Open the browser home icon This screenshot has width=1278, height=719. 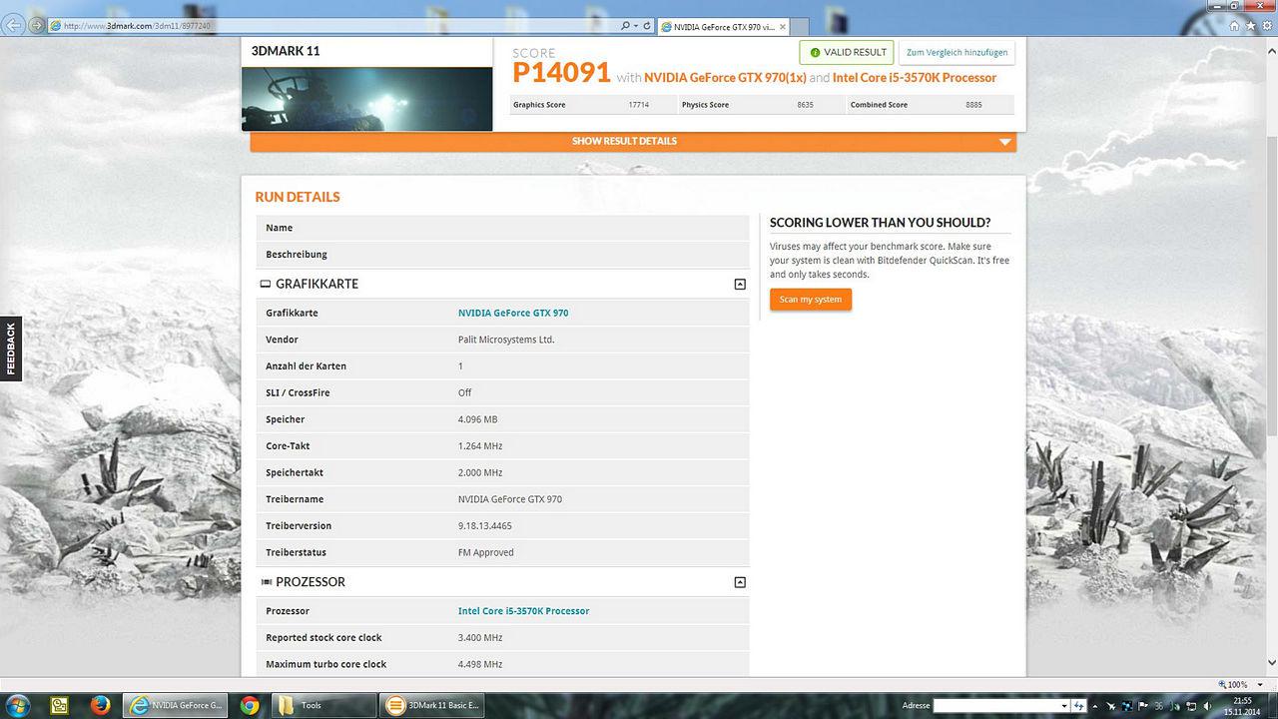click(1233, 25)
